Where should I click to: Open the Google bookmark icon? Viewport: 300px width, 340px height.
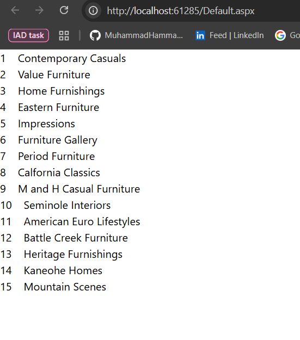pyautogui.click(x=280, y=35)
